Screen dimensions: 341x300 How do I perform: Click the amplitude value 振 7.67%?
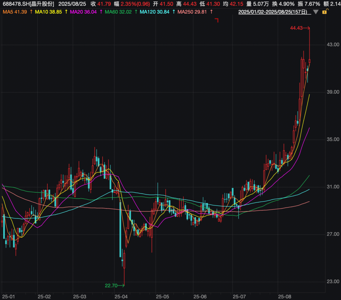pyautogui.click(x=309, y=4)
